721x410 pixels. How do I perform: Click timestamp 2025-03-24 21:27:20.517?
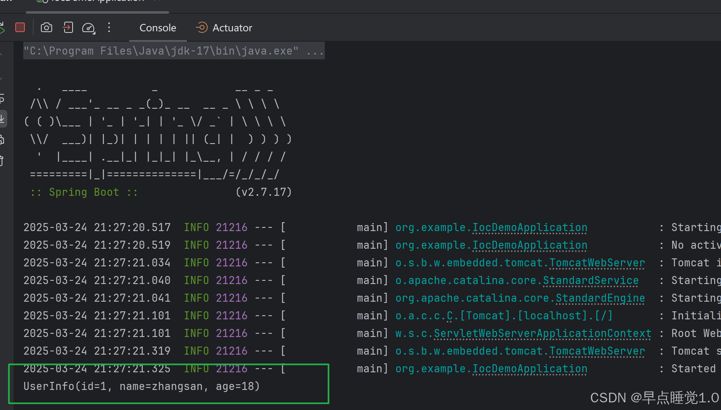click(x=97, y=227)
